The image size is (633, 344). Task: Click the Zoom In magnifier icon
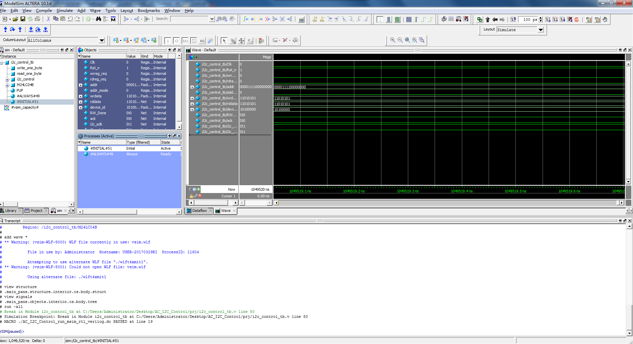[393, 40]
